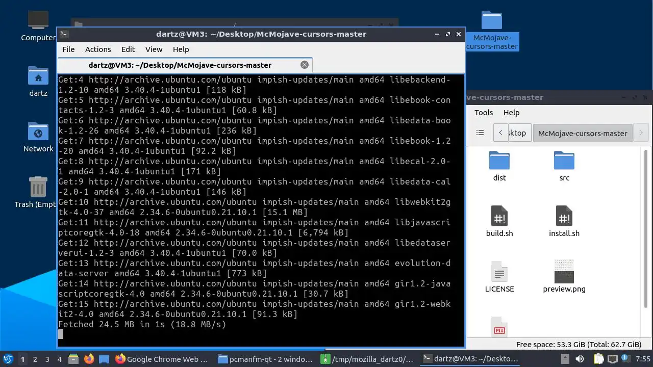Select the preview.png image thumbnail

[564, 277]
